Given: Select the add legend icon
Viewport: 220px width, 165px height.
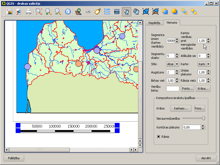Looking at the screenshot, I should pos(107,12).
